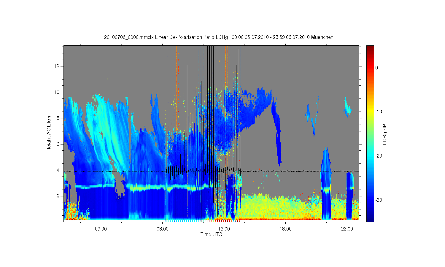Click the colorbar value -30
This screenshot has height=267, width=445.
(379, 200)
